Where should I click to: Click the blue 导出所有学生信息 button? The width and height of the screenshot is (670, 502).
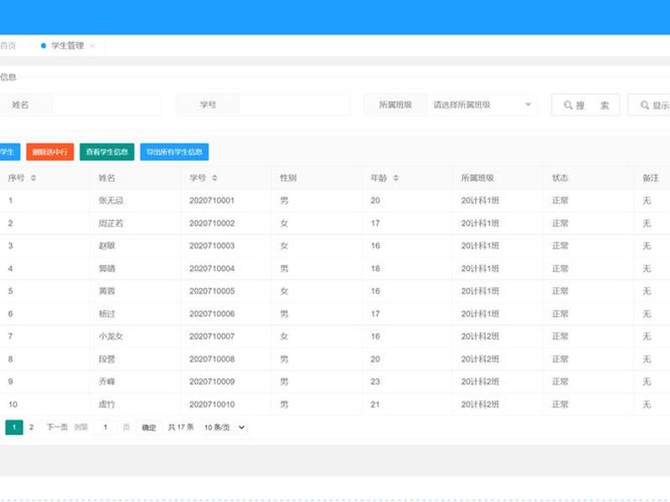[x=174, y=152]
